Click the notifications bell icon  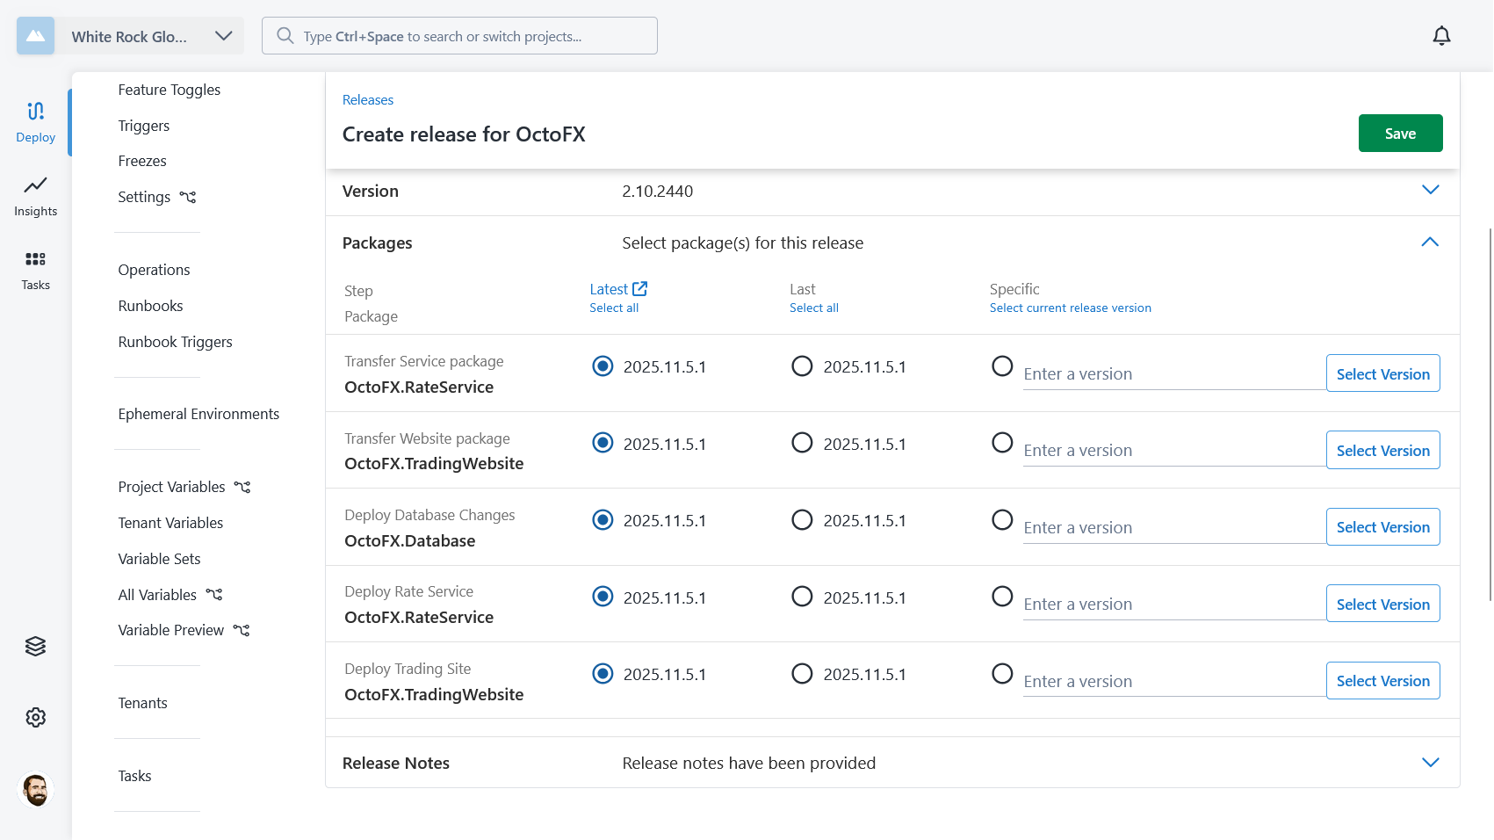click(x=1441, y=36)
